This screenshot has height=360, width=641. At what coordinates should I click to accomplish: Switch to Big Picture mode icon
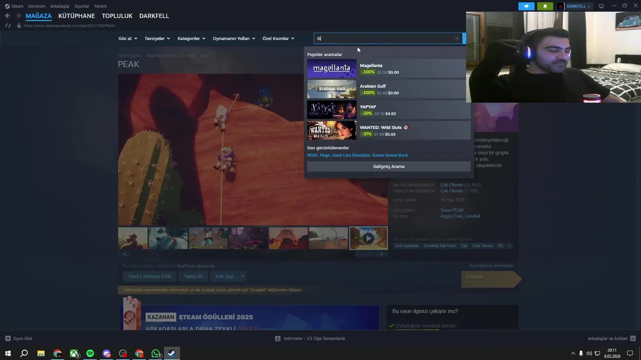601,6
